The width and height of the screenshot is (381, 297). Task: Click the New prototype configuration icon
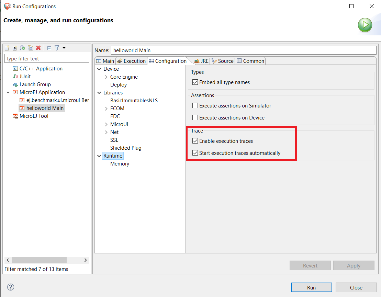click(15, 48)
